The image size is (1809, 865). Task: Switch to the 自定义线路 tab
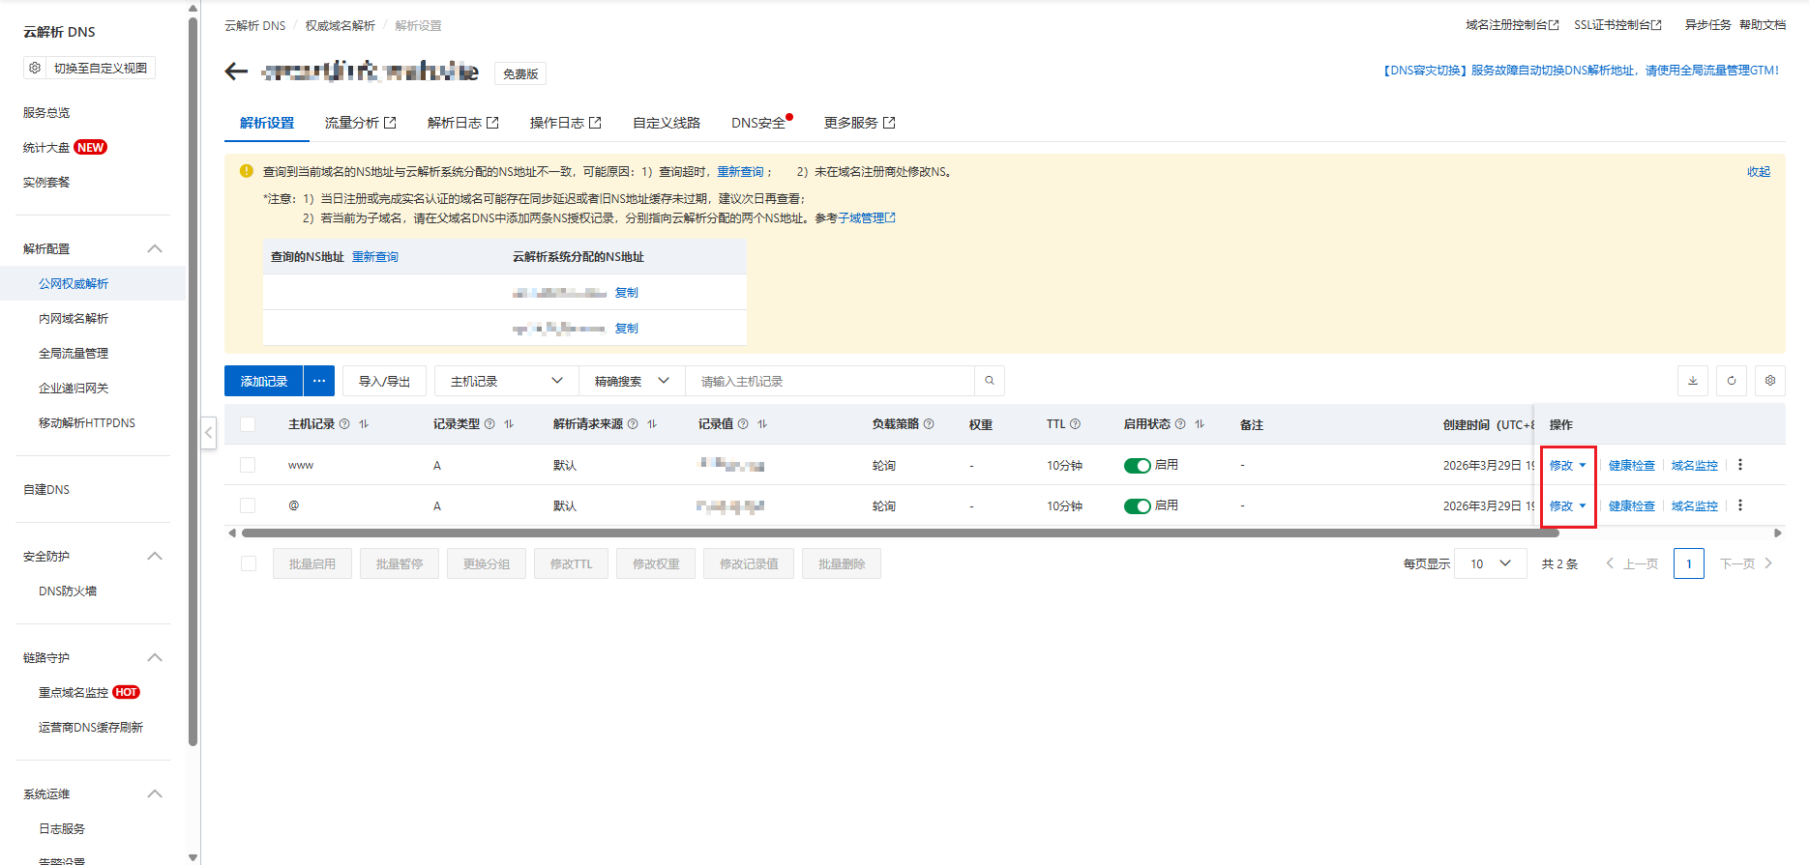point(666,123)
